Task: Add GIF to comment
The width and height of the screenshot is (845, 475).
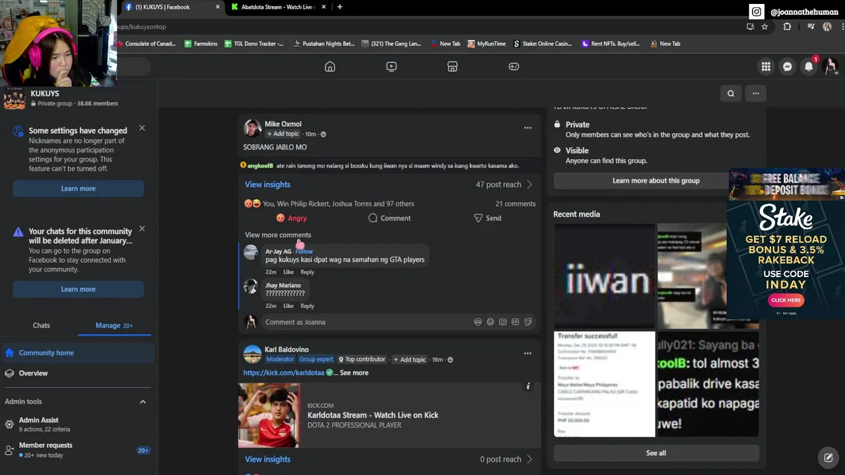Action: pyautogui.click(x=515, y=322)
